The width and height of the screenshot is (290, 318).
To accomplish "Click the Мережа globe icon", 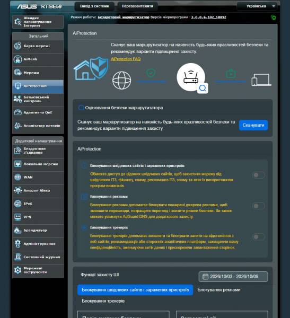I will 17,73.
